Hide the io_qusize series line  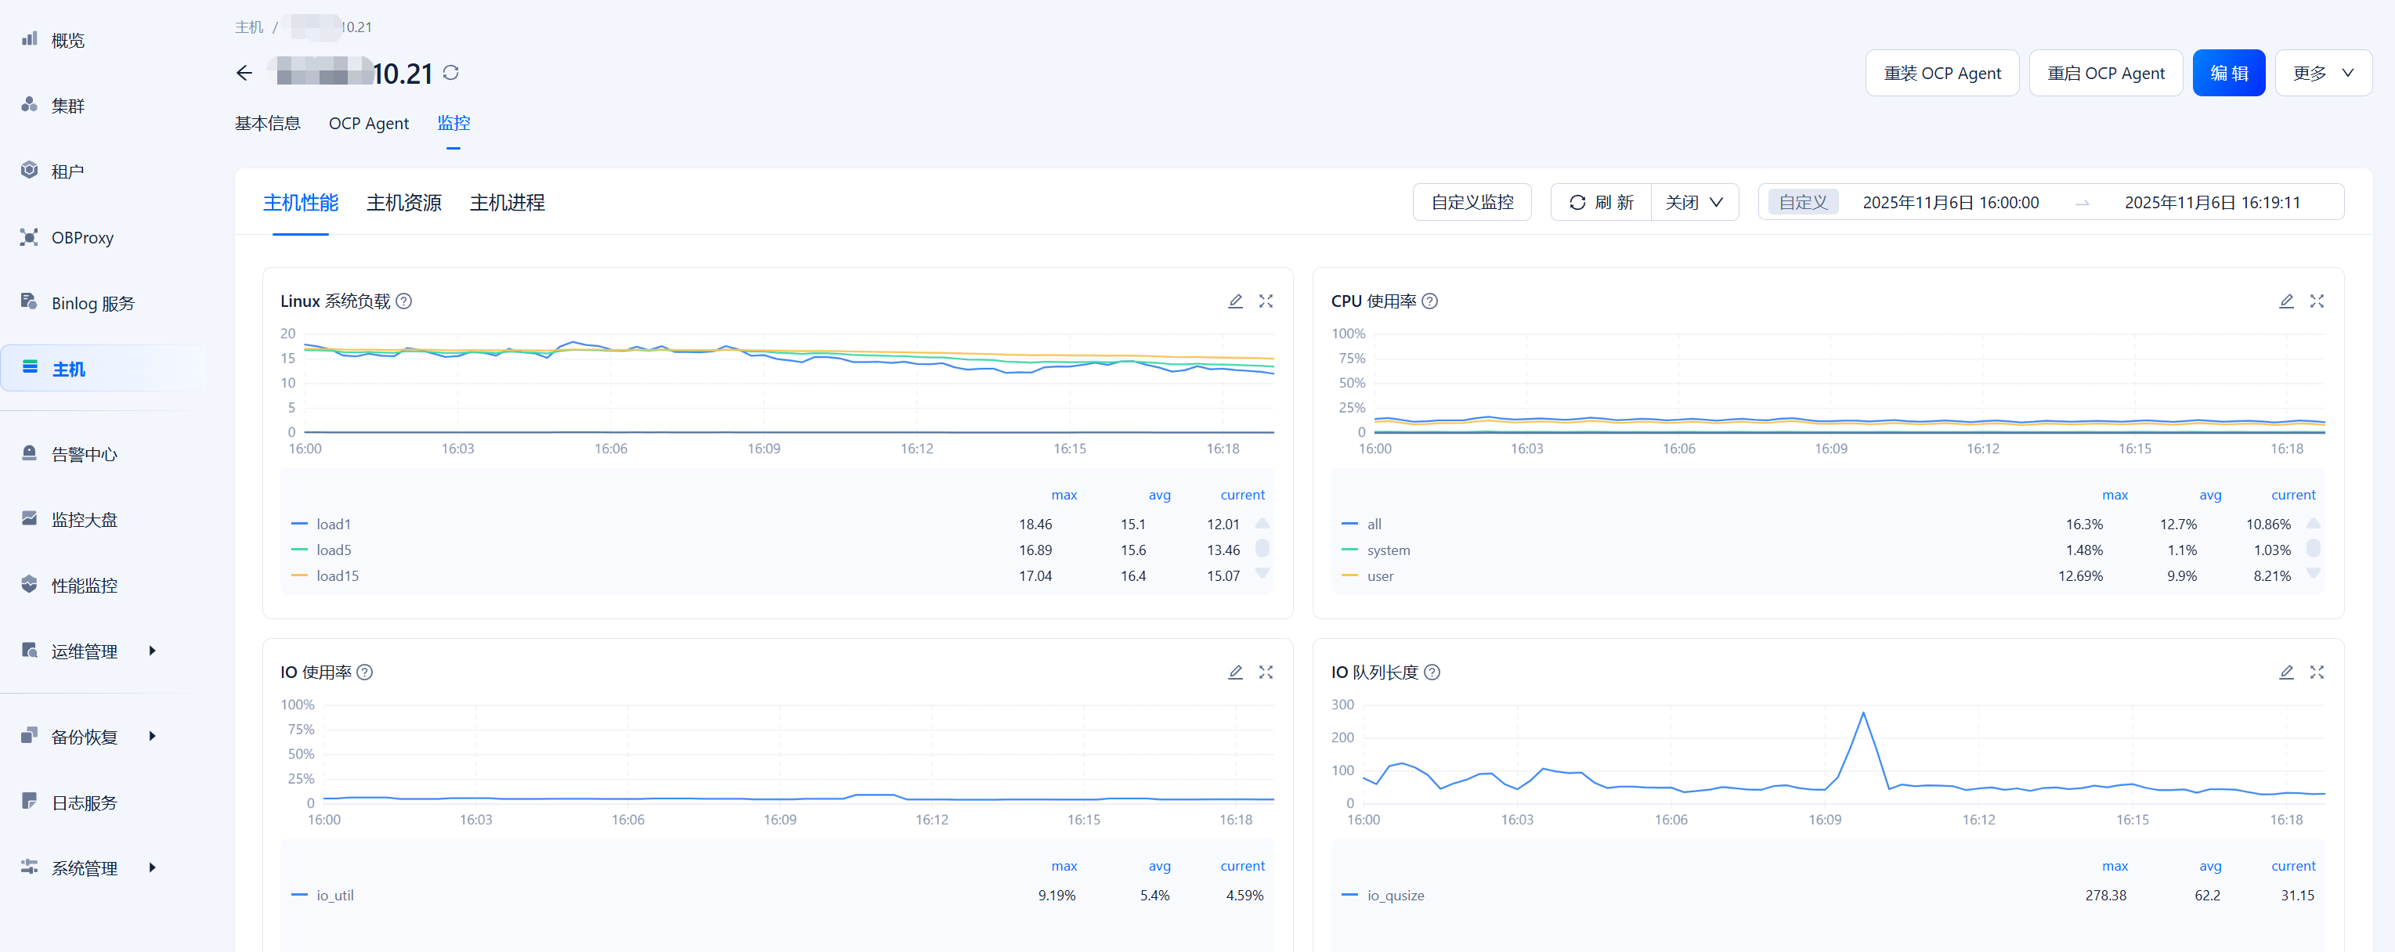[1395, 896]
